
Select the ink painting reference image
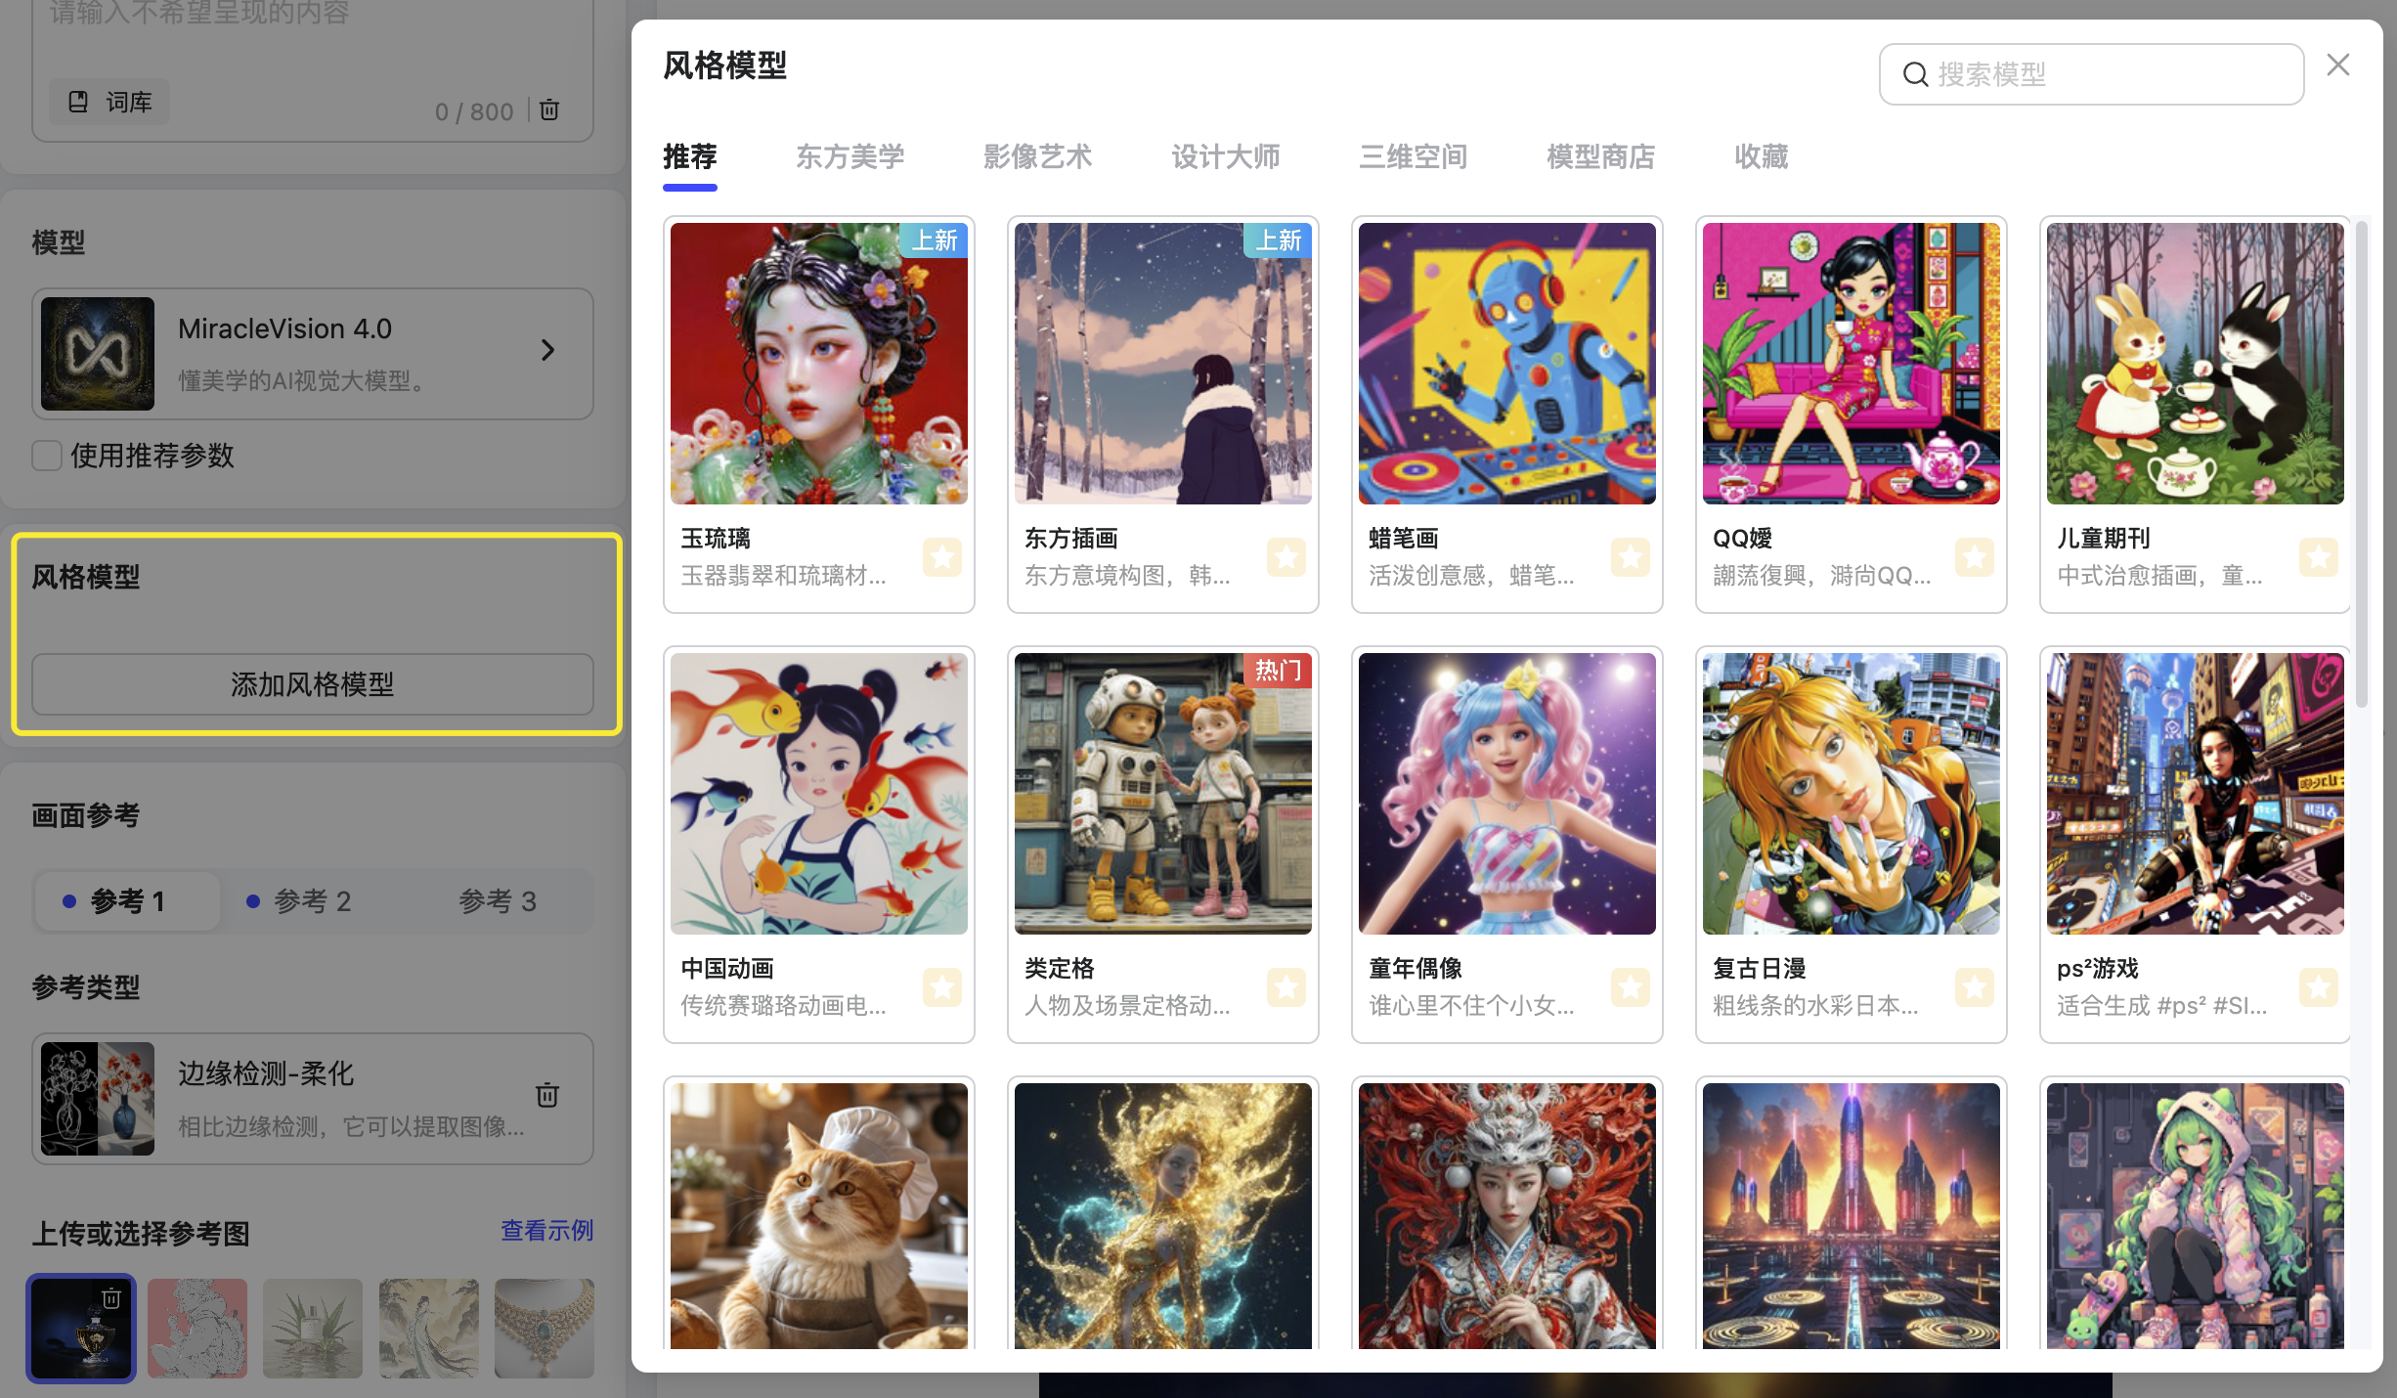[x=429, y=1328]
